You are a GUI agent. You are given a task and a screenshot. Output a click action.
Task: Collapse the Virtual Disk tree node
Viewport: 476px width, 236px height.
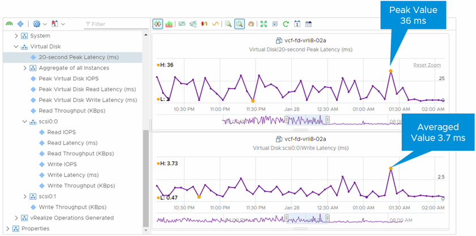[x=16, y=46]
